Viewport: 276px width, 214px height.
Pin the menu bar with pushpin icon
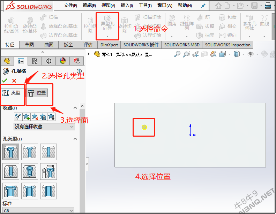(x=203, y=6)
